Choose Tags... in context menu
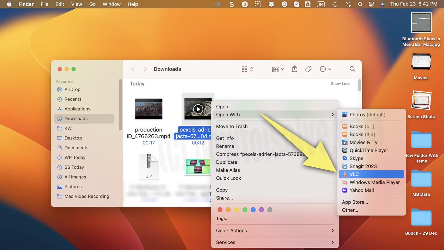 pos(275,219)
